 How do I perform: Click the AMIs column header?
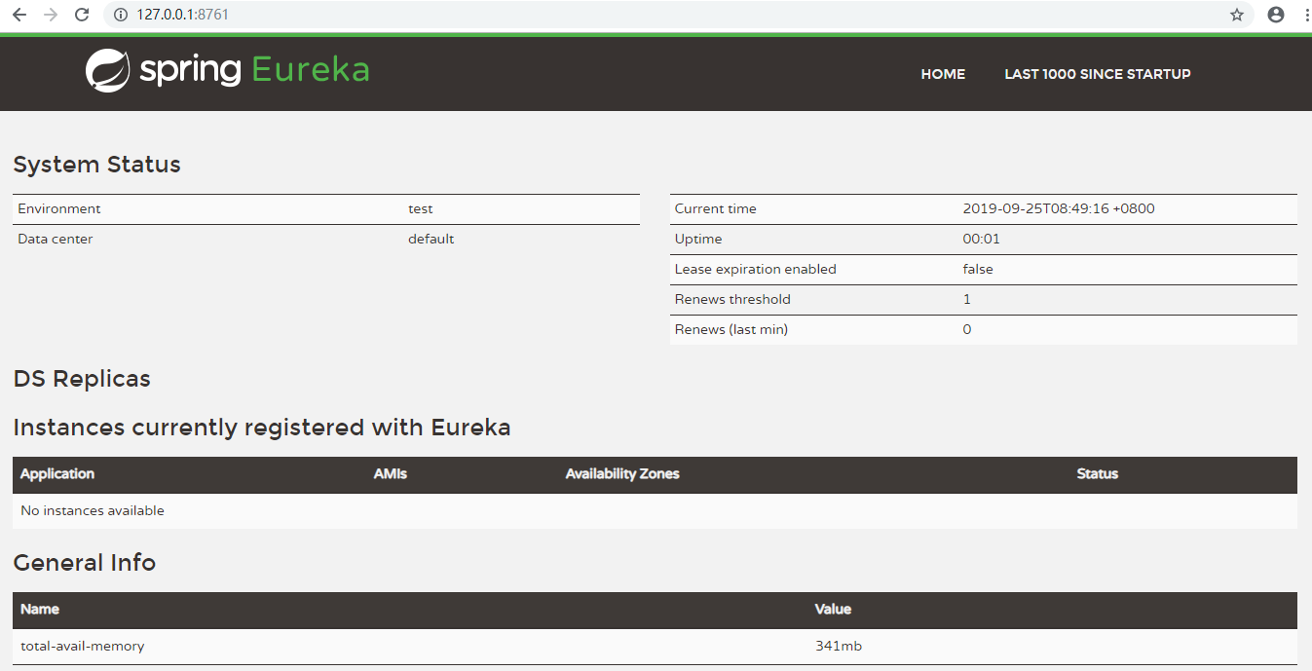click(389, 474)
